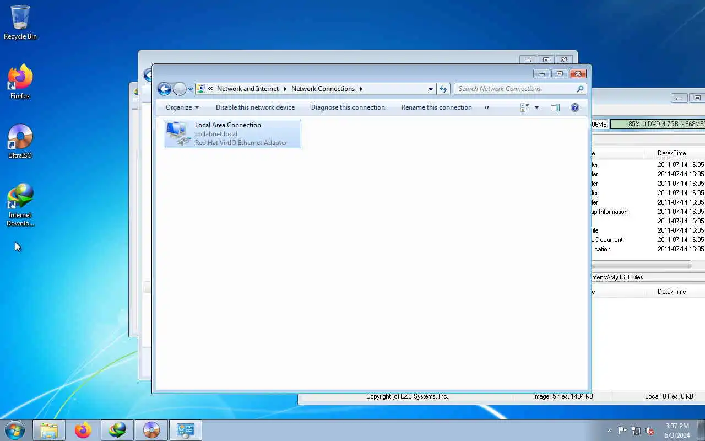This screenshot has width=705, height=441.
Task: Click the search magnifier icon
Action: coord(580,89)
